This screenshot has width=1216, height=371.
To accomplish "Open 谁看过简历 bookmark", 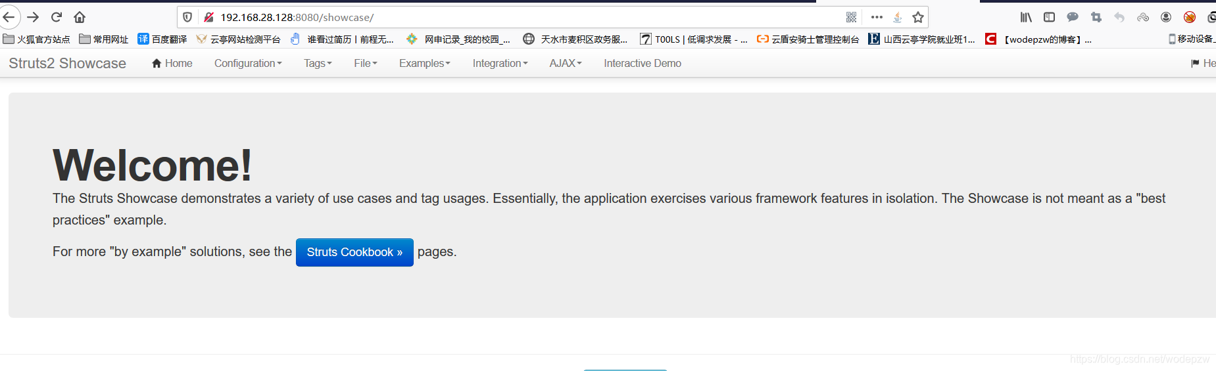I will pyautogui.click(x=342, y=39).
